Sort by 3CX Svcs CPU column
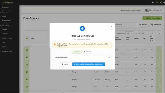The width and height of the screenshot is (165, 93). pos(151,38)
